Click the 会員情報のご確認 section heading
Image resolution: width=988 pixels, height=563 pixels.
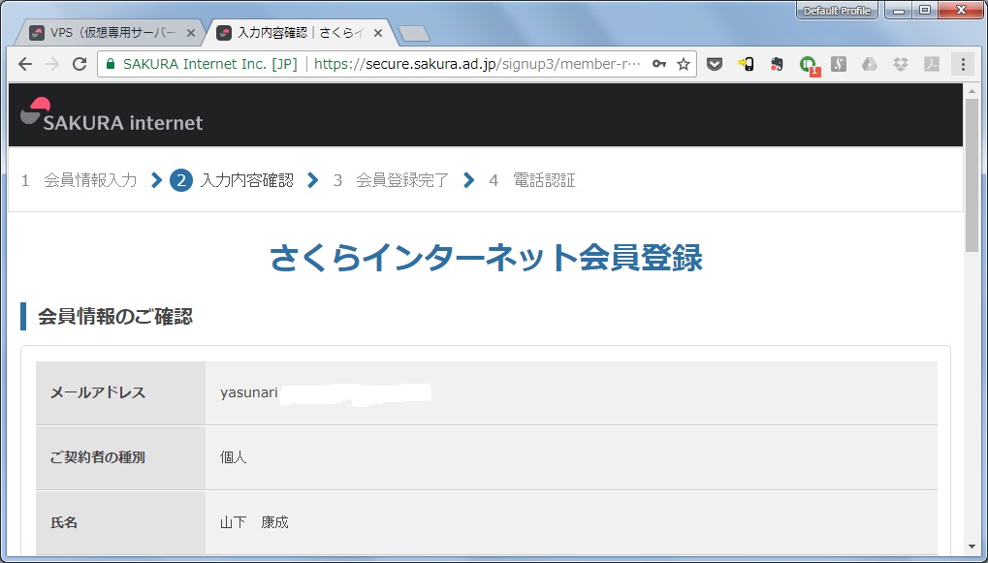click(114, 316)
